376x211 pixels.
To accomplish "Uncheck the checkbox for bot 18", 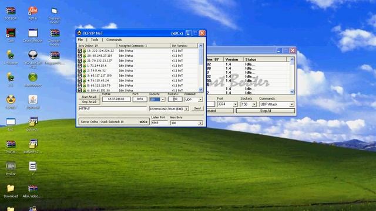I will 80,51.
